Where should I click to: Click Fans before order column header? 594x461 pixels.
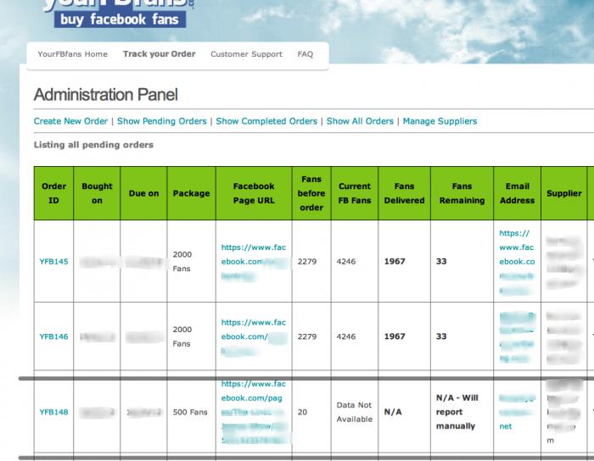pos(311,193)
